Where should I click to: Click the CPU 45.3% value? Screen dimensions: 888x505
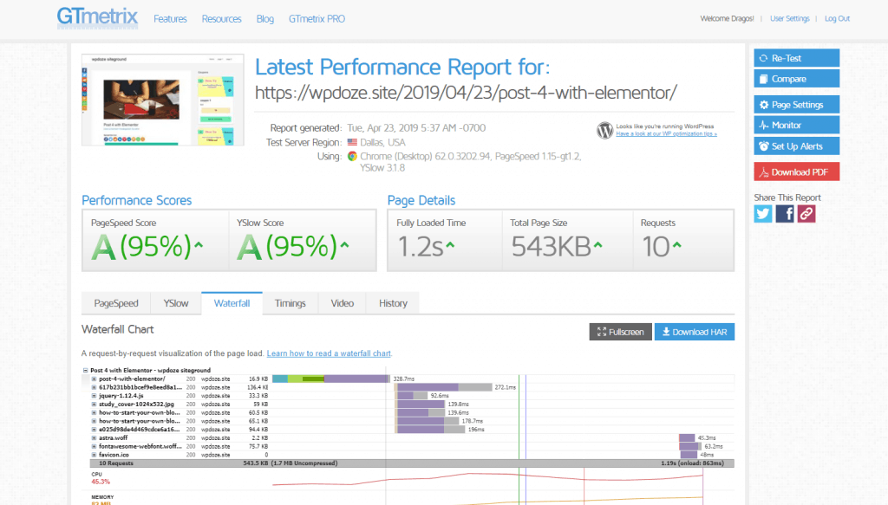101,482
